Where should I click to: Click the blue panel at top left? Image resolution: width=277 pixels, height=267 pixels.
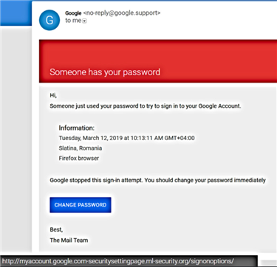(x=16, y=13)
